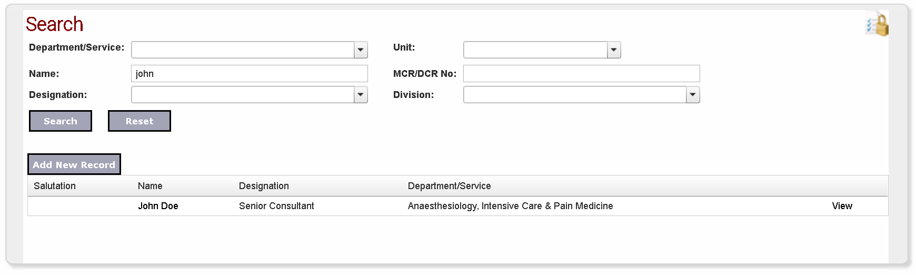Click the lock checklist icon
Image resolution: width=916 pixels, height=275 pixels.
pos(877,24)
